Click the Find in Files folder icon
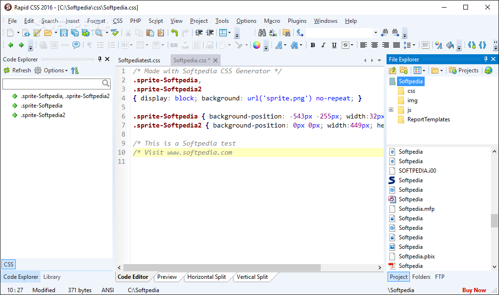 286,33
